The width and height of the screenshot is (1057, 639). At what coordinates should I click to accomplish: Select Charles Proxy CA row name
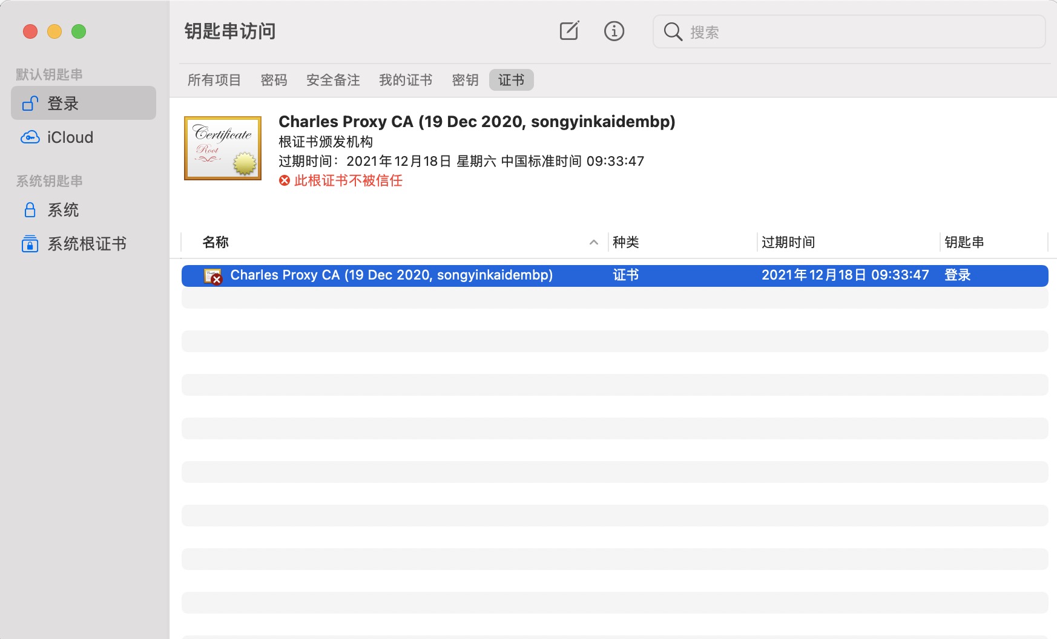point(392,275)
